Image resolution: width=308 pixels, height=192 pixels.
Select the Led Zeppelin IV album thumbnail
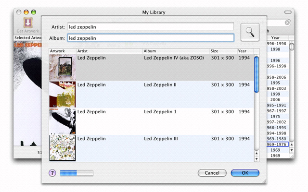pyautogui.click(x=62, y=67)
